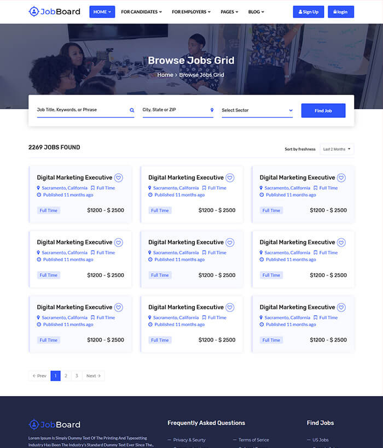Toggle heart on the center job card

pos(230,243)
